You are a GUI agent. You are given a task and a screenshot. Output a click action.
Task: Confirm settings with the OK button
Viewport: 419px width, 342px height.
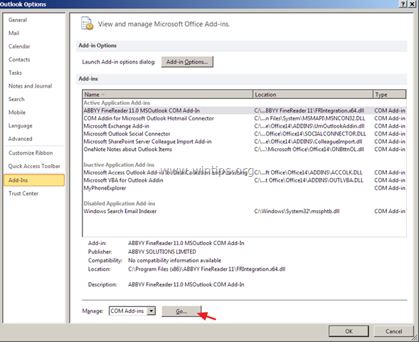pos(349,331)
